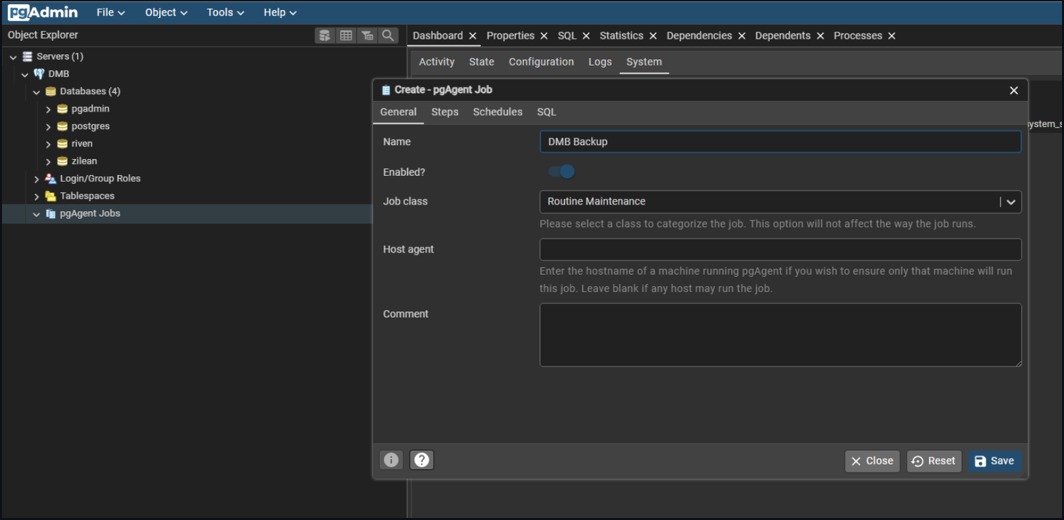
Task: Click the DMB server elephant icon
Action: [39, 74]
